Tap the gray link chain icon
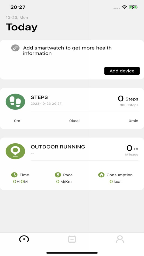This screenshot has height=256, width=144. coord(15,48)
